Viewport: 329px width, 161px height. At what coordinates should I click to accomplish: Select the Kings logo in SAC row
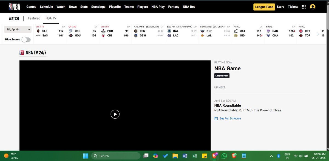pyautogui.click(x=268, y=31)
